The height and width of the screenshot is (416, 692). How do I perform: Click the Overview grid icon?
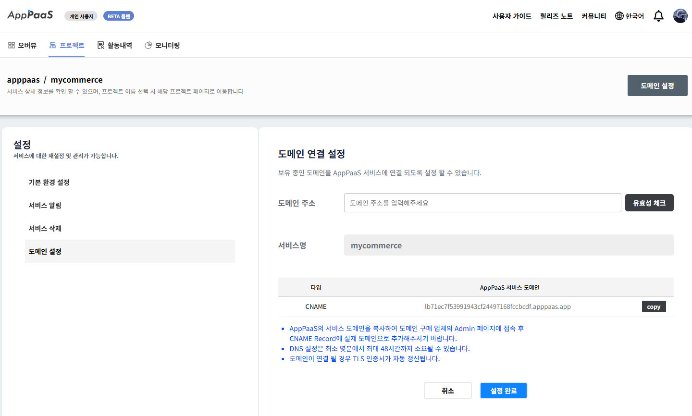pyautogui.click(x=12, y=45)
